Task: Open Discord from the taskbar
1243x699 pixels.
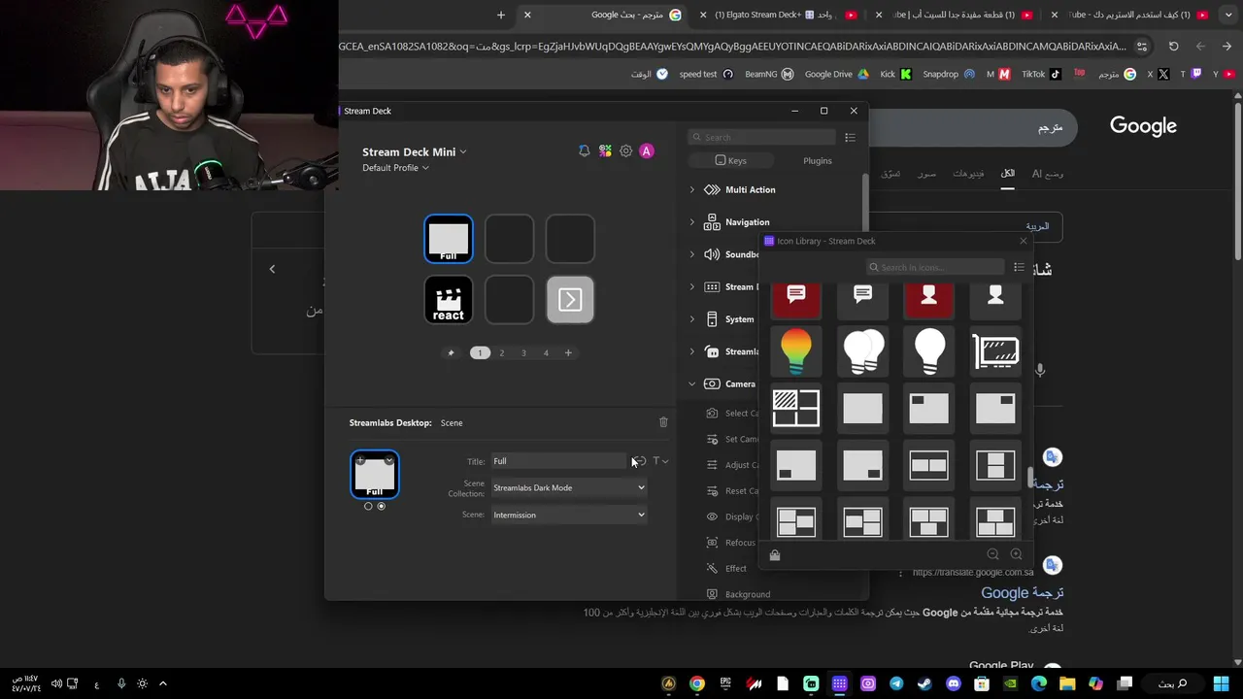Action: [954, 683]
